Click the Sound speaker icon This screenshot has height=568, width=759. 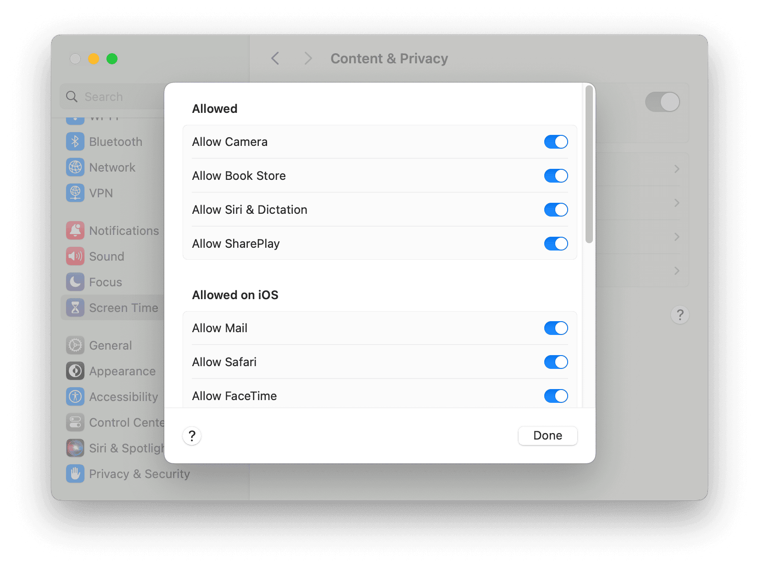(75, 256)
